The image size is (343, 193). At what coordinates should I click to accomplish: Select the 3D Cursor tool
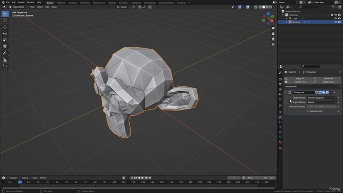(x=5, y=20)
